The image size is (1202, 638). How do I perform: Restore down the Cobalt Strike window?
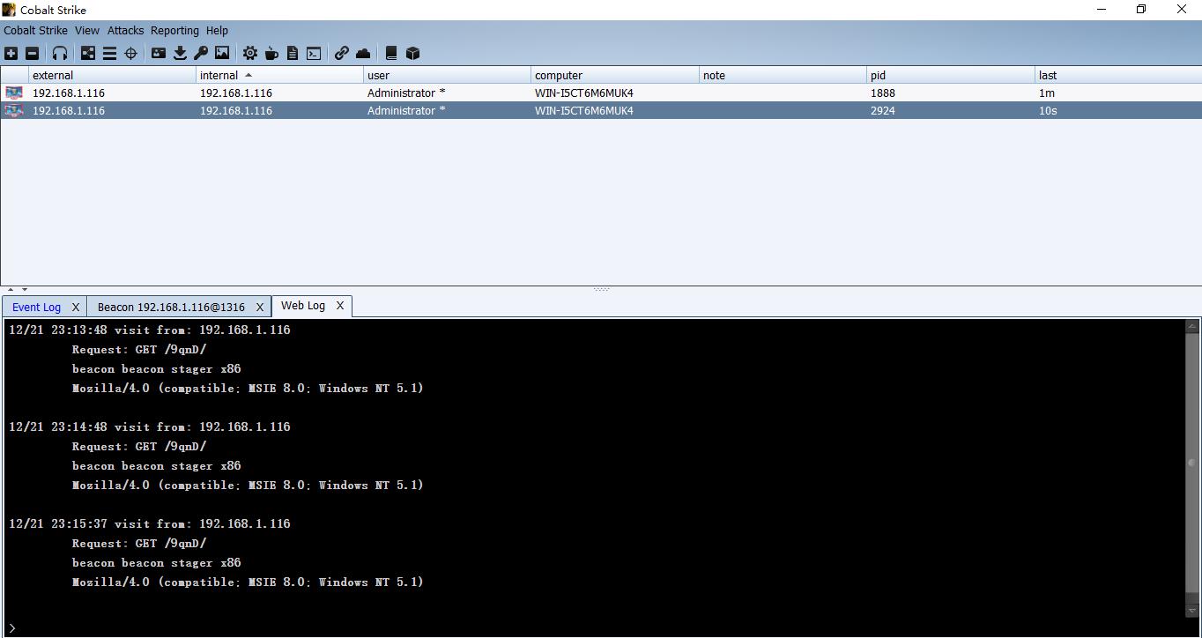coord(1141,9)
